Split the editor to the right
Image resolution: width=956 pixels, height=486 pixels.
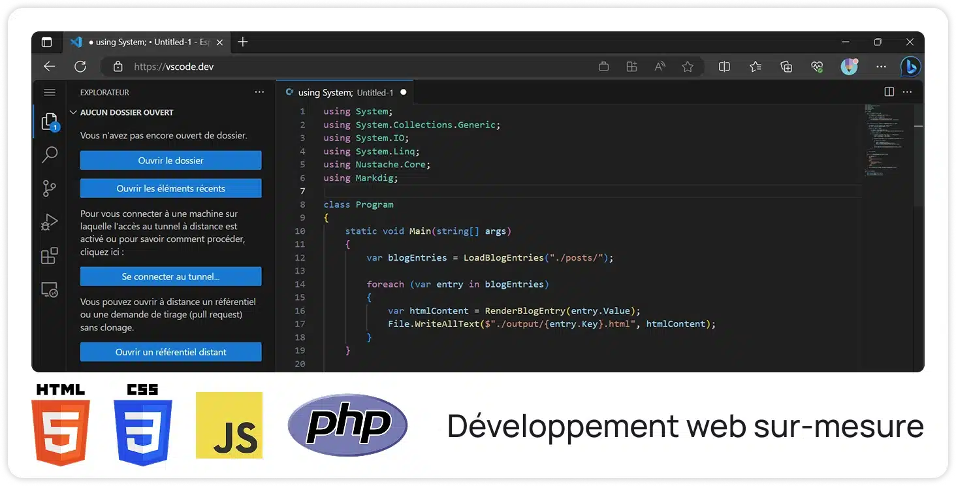click(889, 92)
